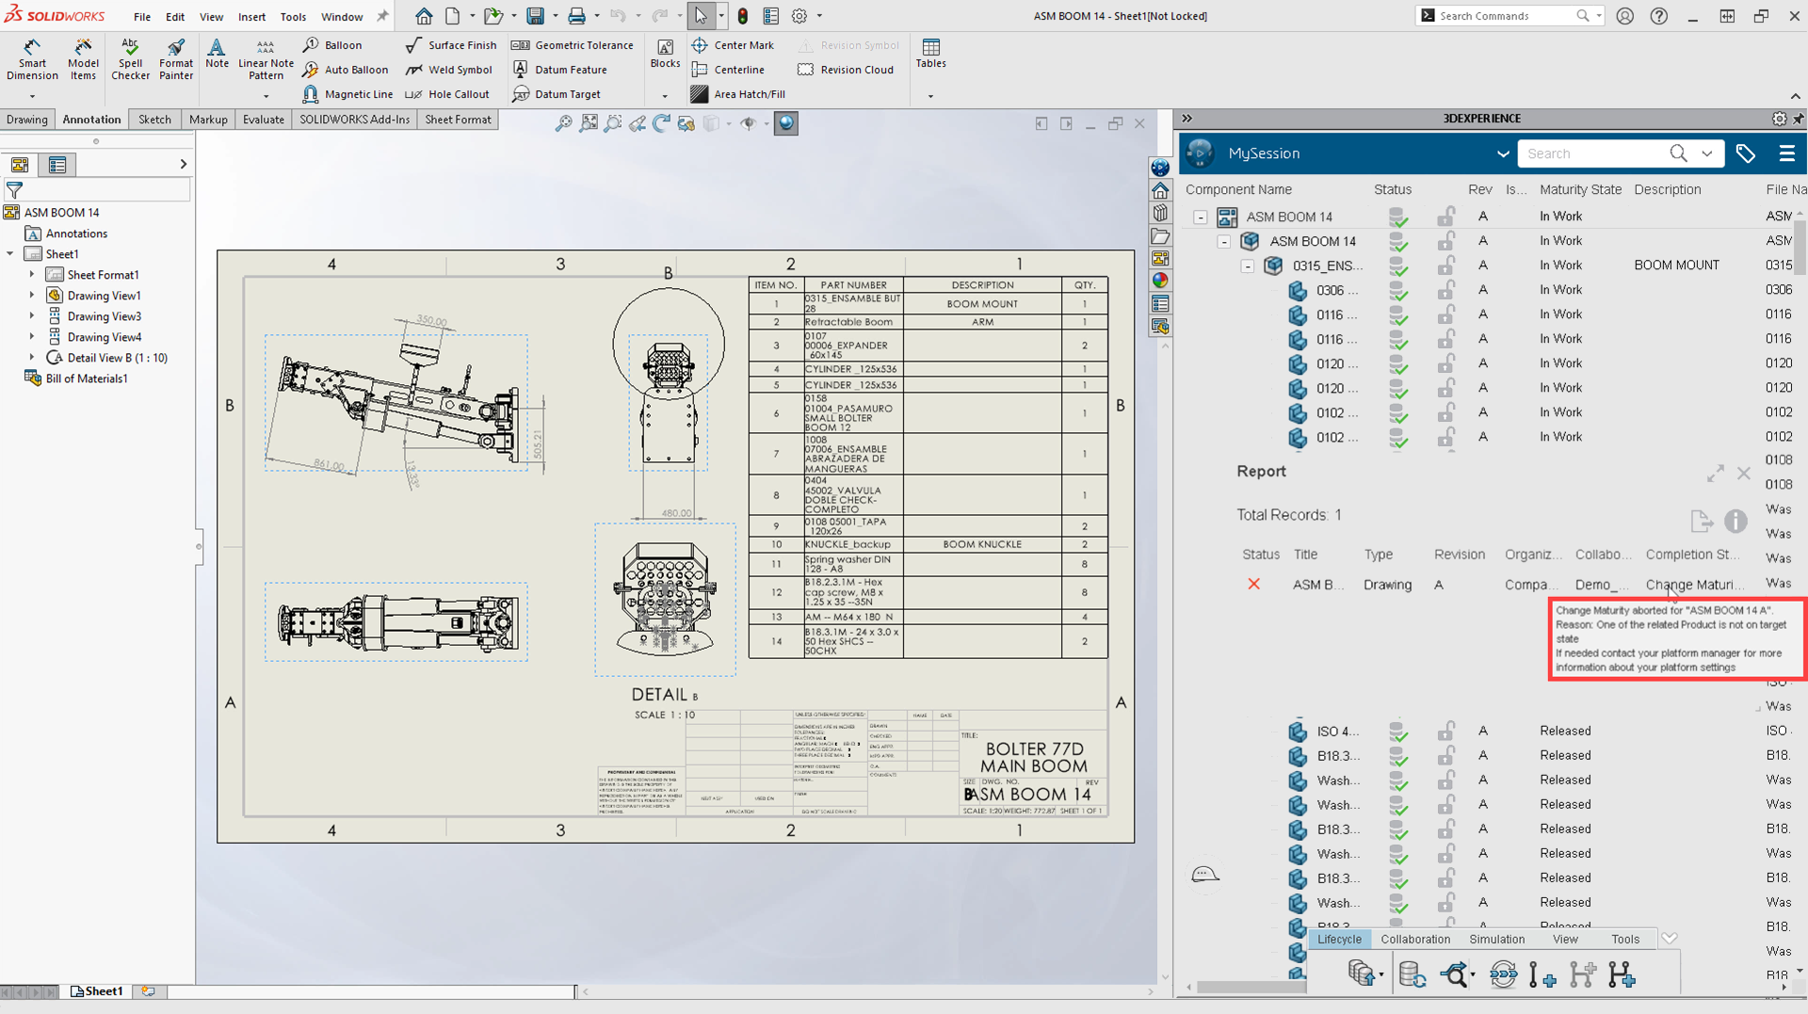Open the Tables tool

[930, 53]
